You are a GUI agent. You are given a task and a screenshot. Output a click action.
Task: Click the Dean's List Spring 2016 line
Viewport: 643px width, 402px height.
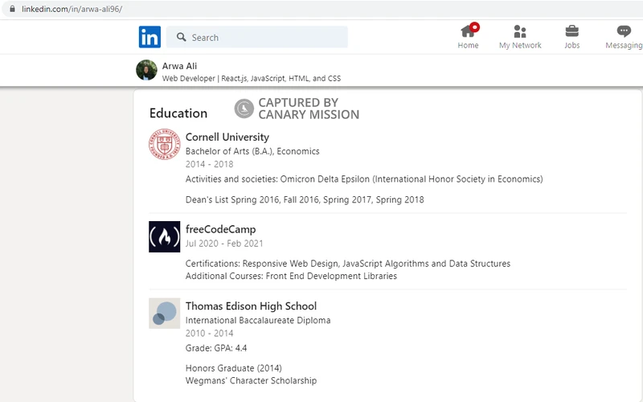[x=305, y=199]
